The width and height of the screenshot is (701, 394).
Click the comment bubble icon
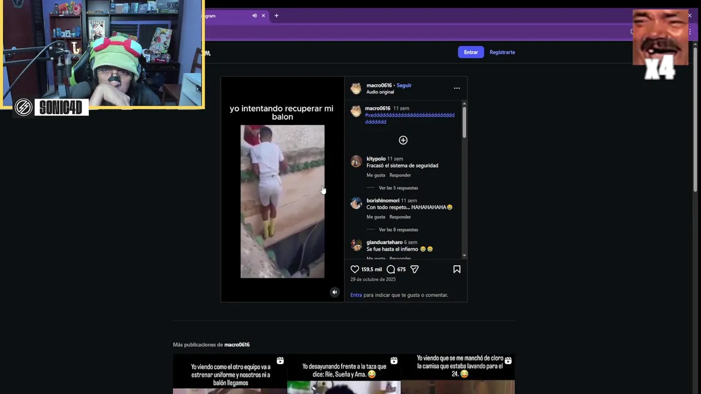(390, 269)
